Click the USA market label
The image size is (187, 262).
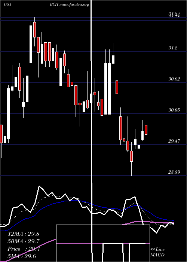coord(7,4)
